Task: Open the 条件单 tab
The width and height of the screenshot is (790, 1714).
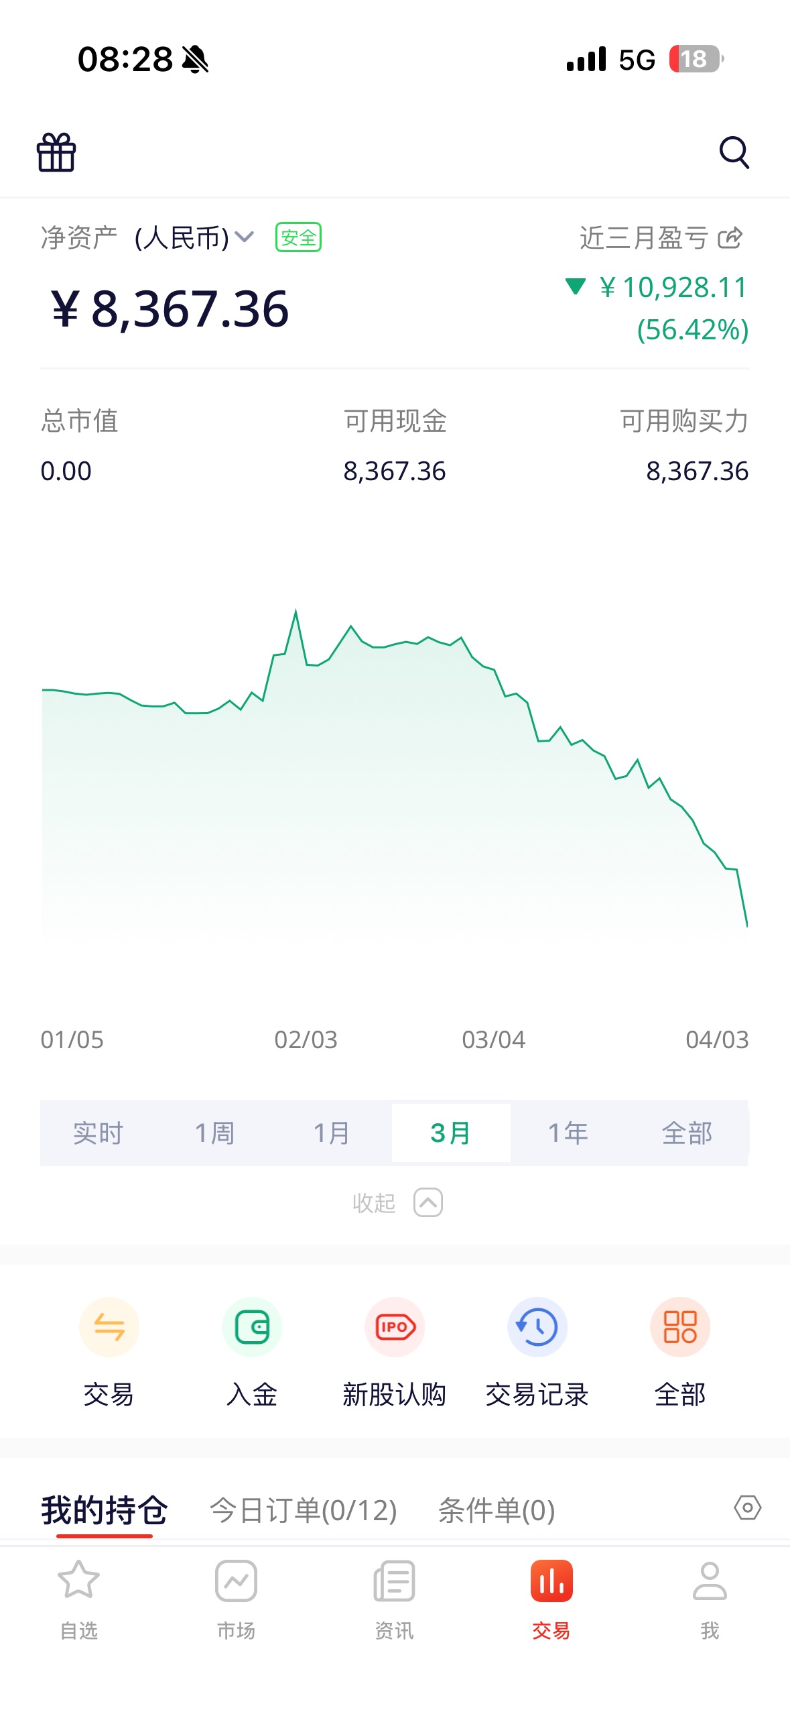Action: pyautogui.click(x=497, y=1511)
